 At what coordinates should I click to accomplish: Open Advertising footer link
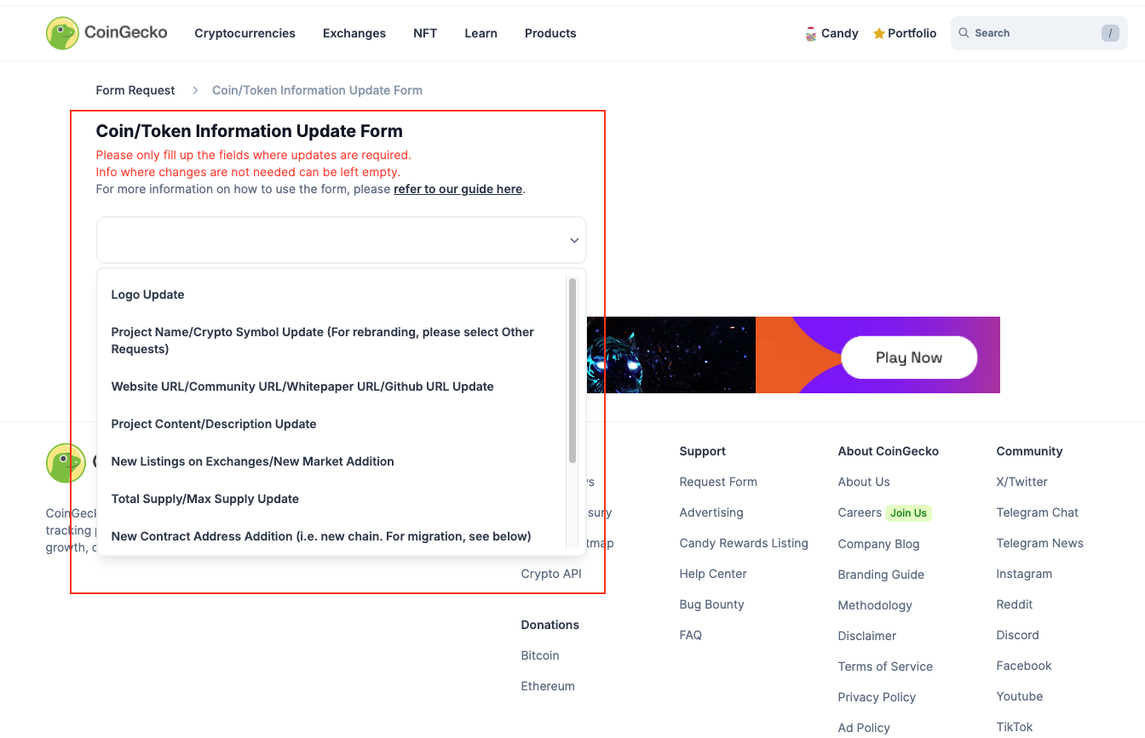click(711, 512)
